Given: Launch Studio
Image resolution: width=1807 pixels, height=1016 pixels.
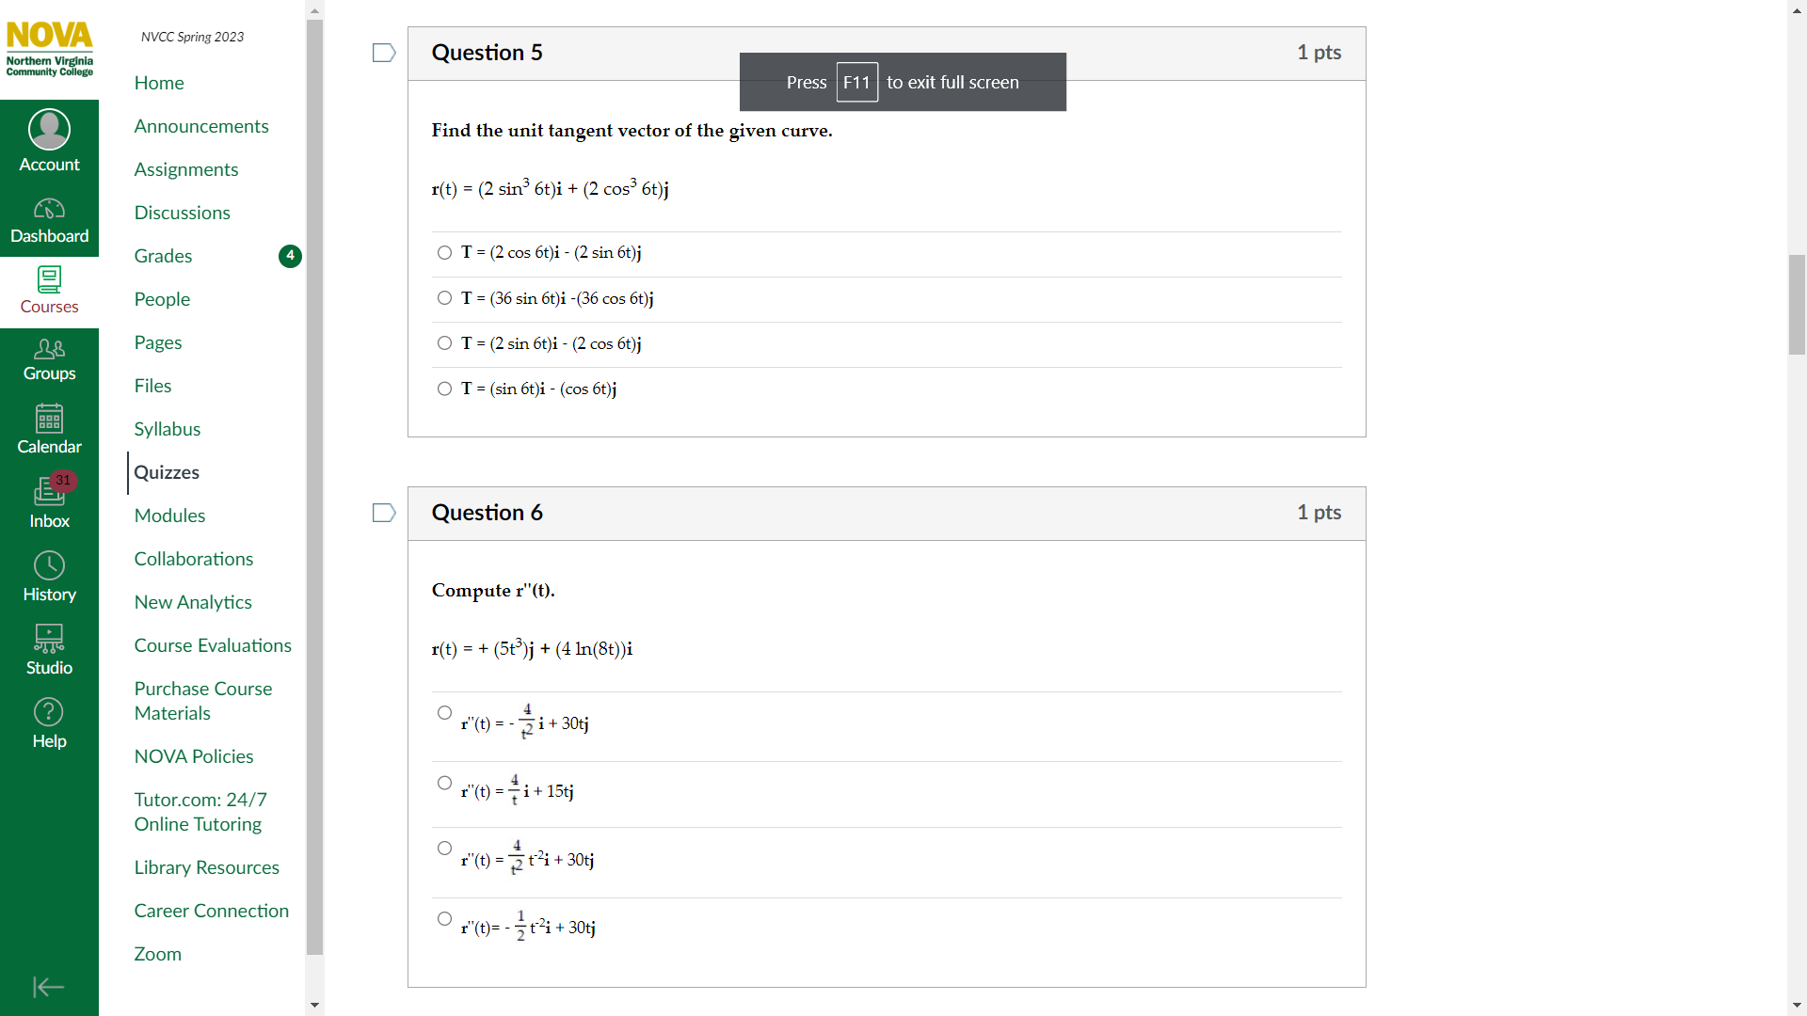Looking at the screenshot, I should coord(49,648).
